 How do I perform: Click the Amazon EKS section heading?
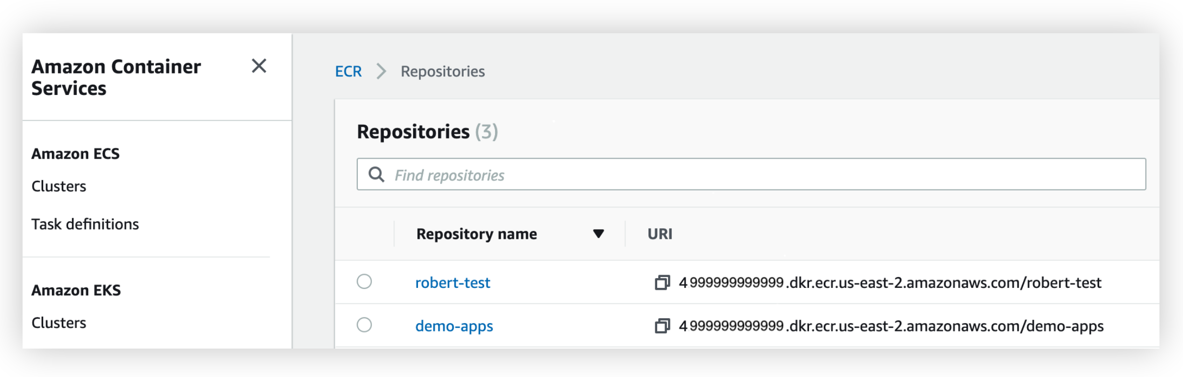tap(76, 290)
